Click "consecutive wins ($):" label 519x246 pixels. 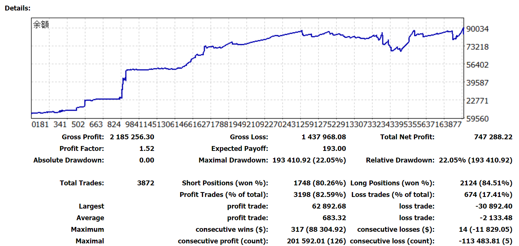232,230
